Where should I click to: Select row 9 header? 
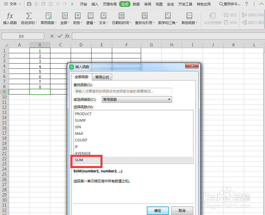4,92
